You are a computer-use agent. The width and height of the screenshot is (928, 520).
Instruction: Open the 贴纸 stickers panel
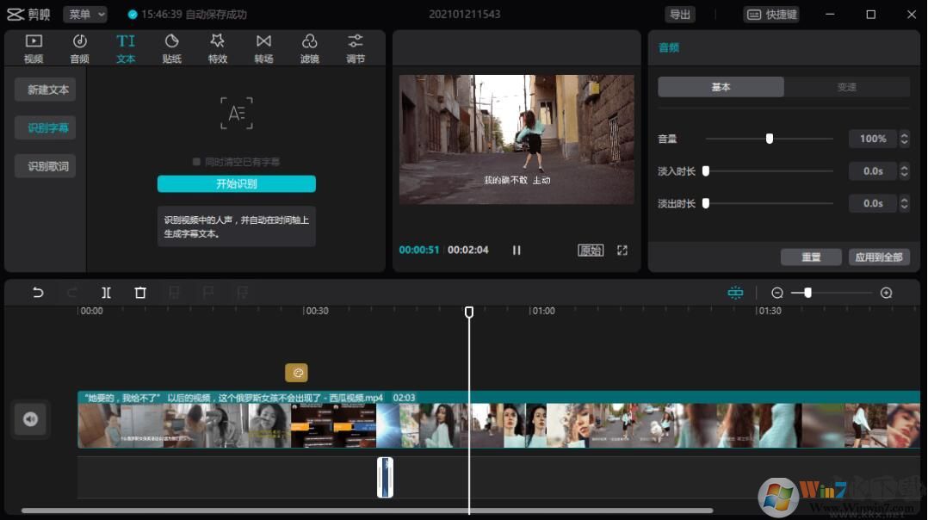pyautogui.click(x=171, y=47)
